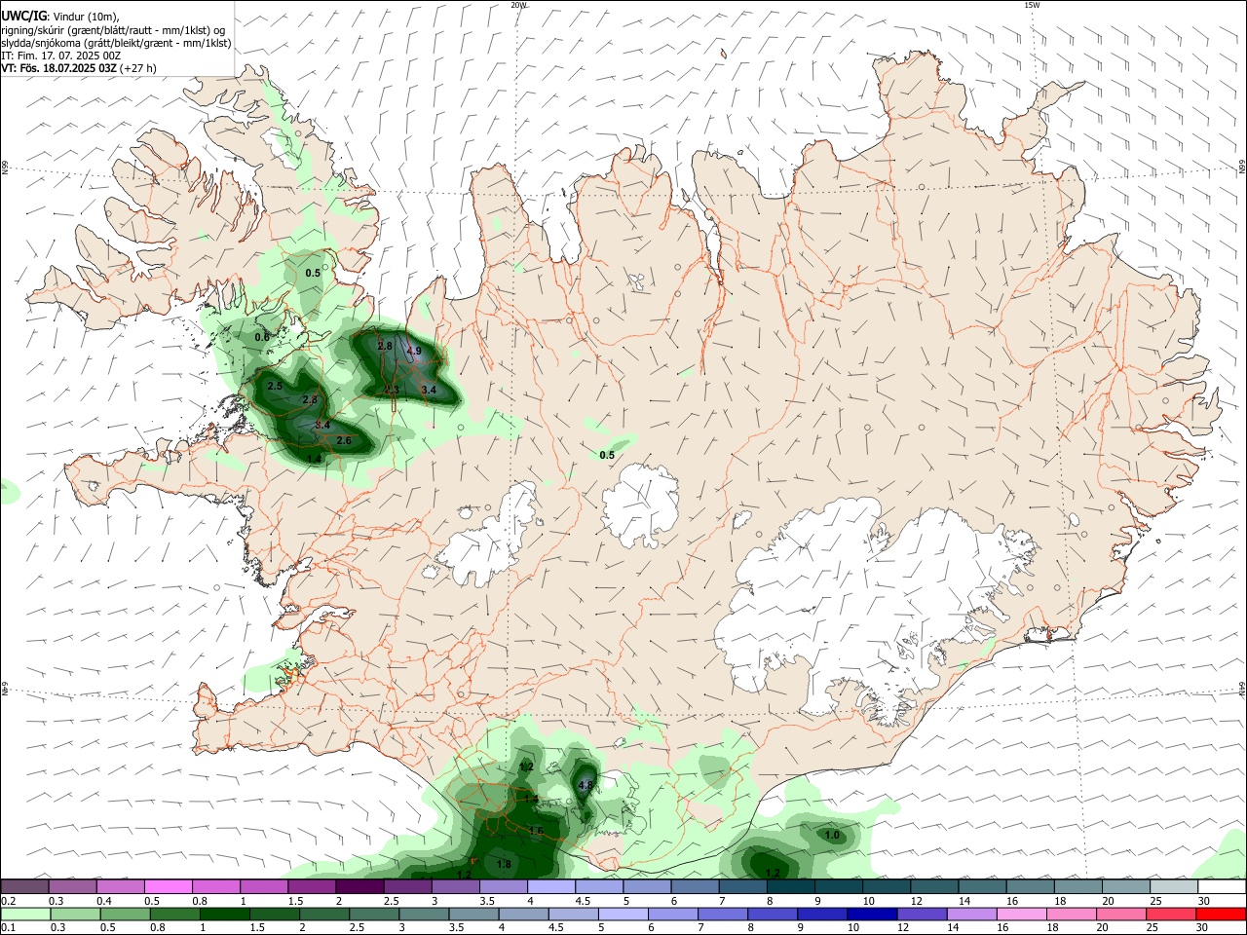The height and width of the screenshot is (935, 1247).
Task: Click the '(+27 h)' forecast offset
Action: (x=138, y=68)
